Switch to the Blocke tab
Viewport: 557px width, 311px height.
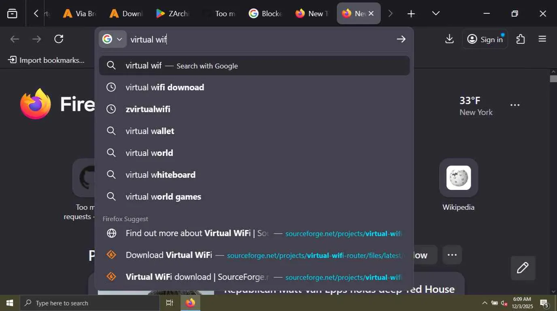pyautogui.click(x=266, y=14)
